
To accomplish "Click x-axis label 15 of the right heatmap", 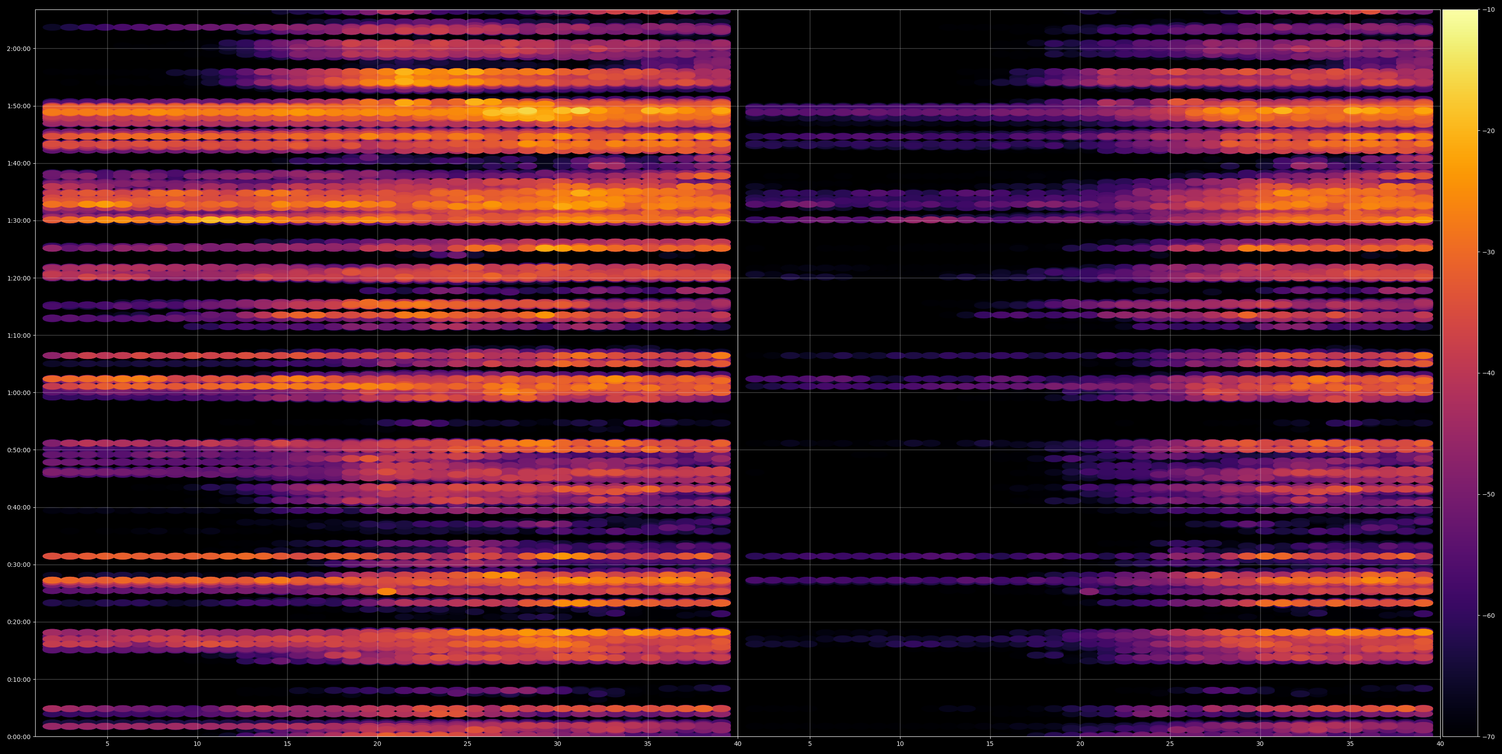I will click(990, 744).
